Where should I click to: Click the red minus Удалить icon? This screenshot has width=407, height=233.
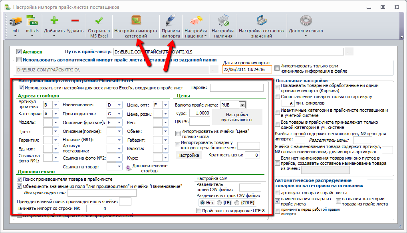75,20
